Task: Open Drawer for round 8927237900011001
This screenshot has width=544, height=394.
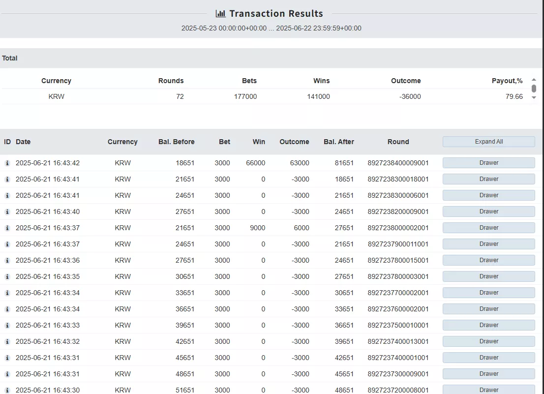Action: click(488, 244)
